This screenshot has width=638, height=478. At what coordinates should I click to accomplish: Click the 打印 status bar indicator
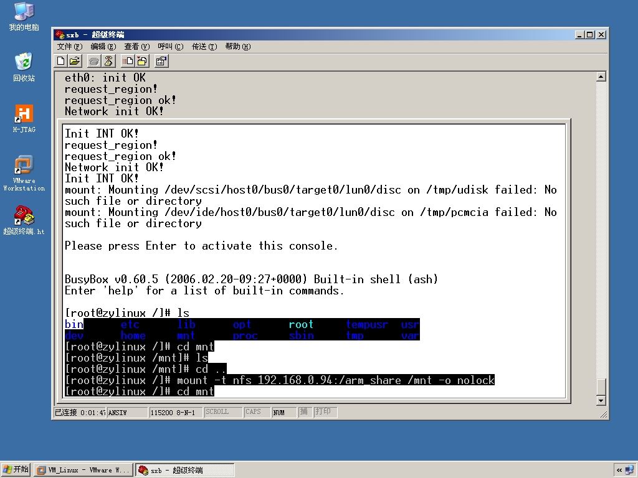325,412
